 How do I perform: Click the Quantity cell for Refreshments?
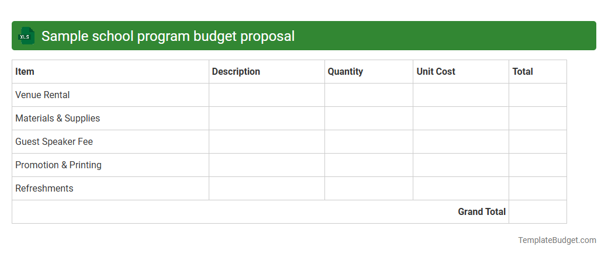click(x=369, y=189)
